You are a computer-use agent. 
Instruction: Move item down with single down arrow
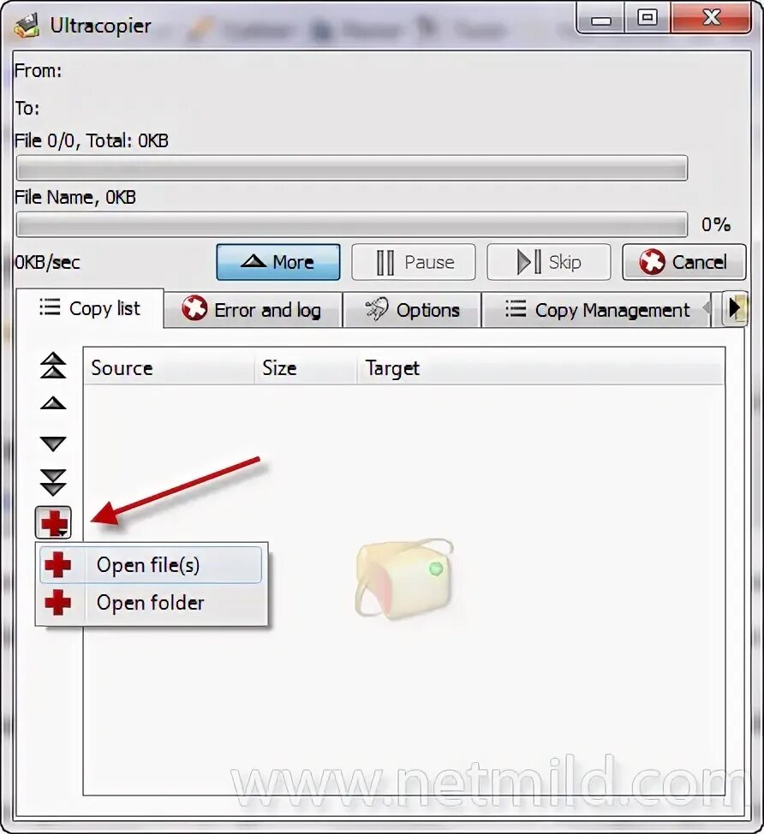point(53,443)
